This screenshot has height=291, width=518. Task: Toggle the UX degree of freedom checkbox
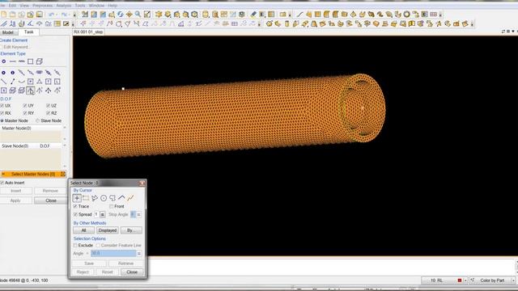(2, 106)
